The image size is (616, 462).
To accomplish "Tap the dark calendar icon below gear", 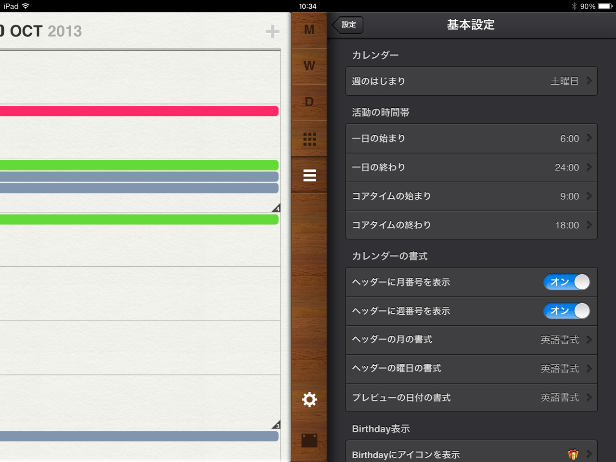I will pos(309,440).
